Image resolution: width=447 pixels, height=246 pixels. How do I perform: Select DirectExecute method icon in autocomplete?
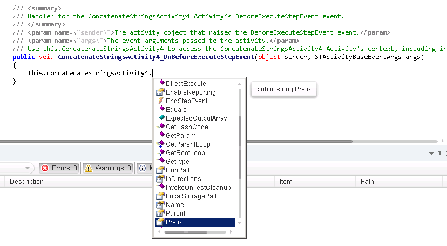pyautogui.click(x=160, y=83)
